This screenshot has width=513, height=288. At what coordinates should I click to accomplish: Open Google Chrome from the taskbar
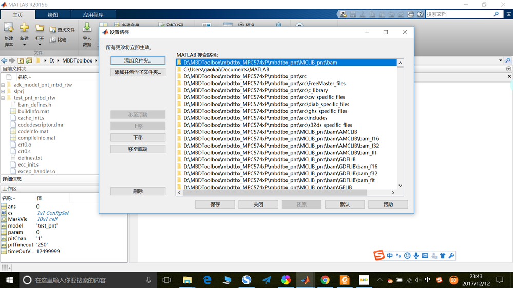[x=325, y=280]
